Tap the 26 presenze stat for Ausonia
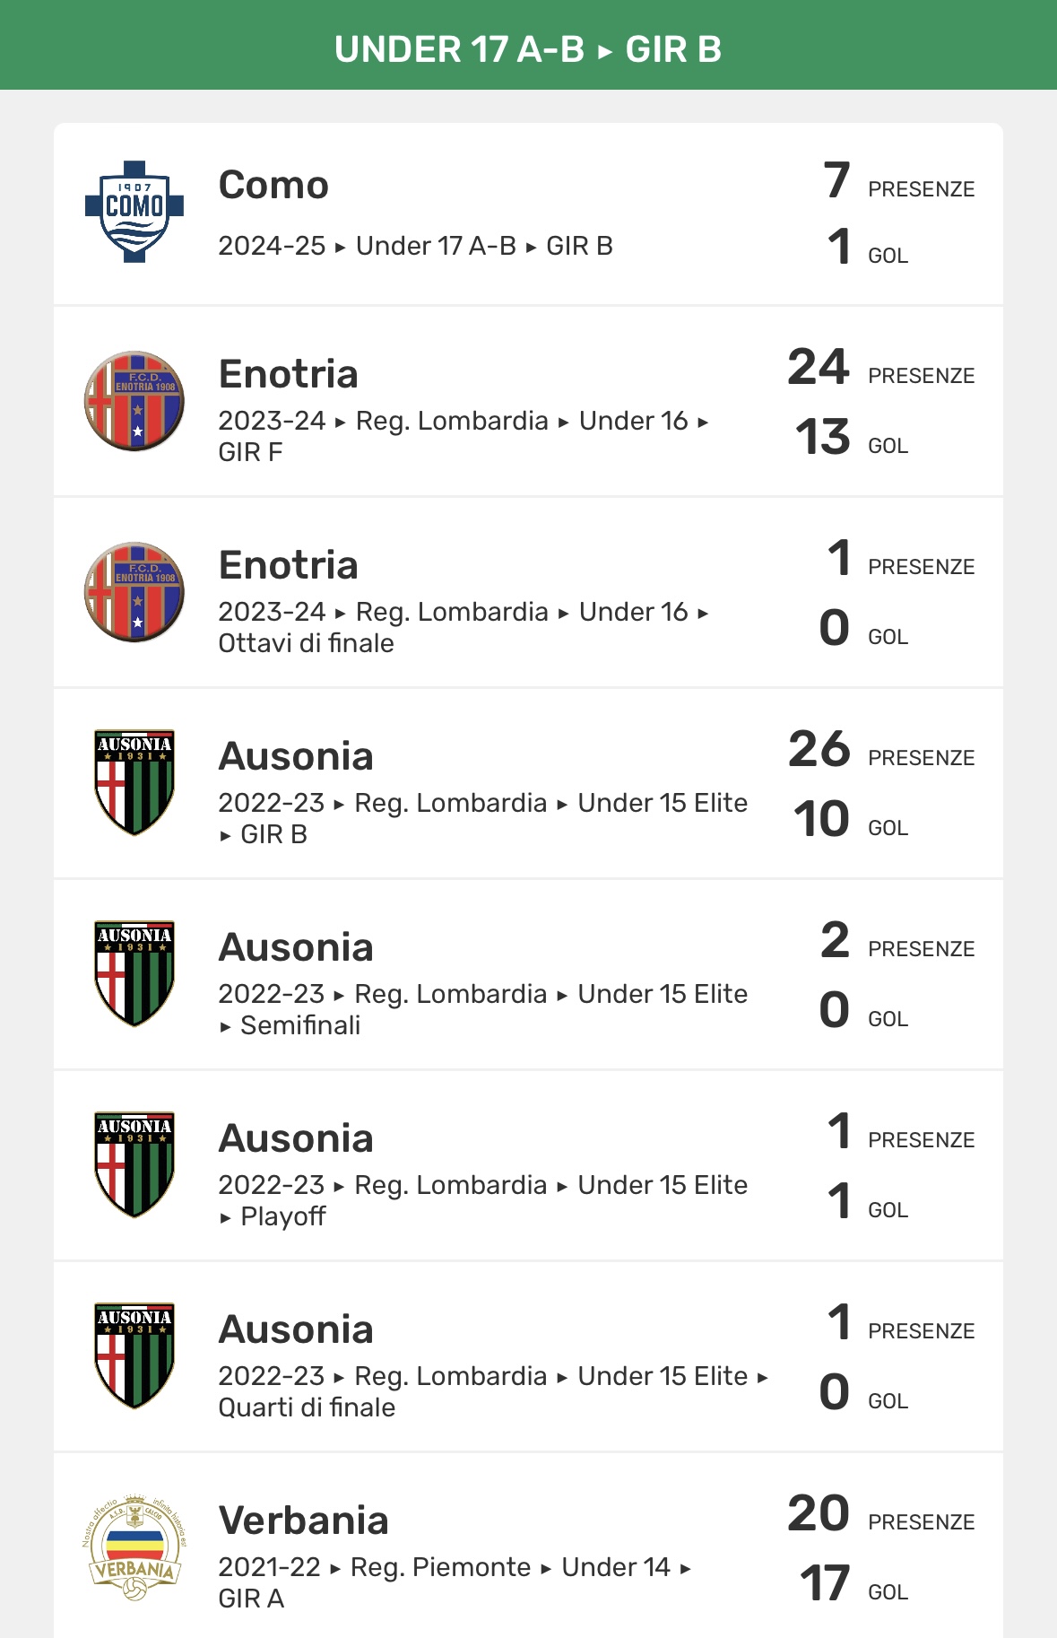The image size is (1057, 1638). tap(819, 750)
